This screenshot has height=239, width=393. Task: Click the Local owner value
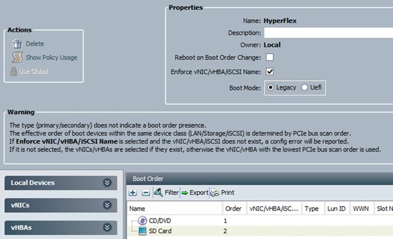[x=272, y=45]
